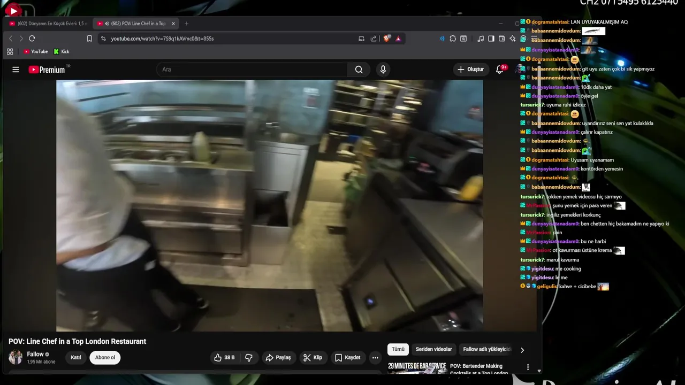Click the video player area

[x=269, y=206]
